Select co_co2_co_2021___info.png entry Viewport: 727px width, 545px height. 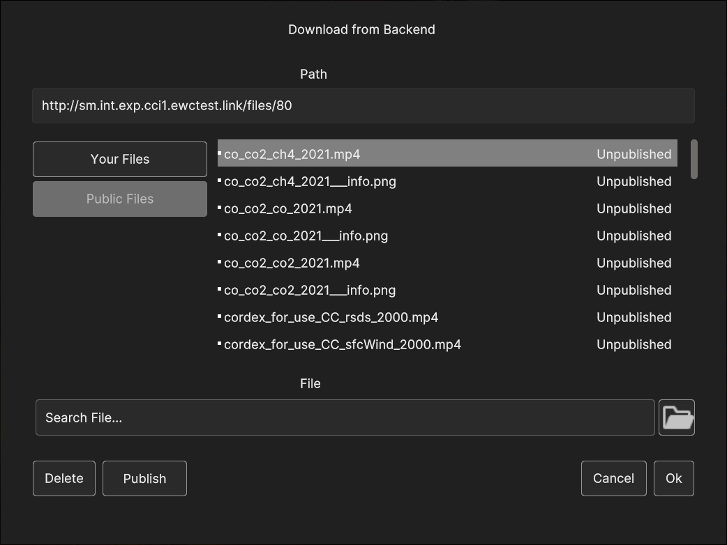coord(447,236)
